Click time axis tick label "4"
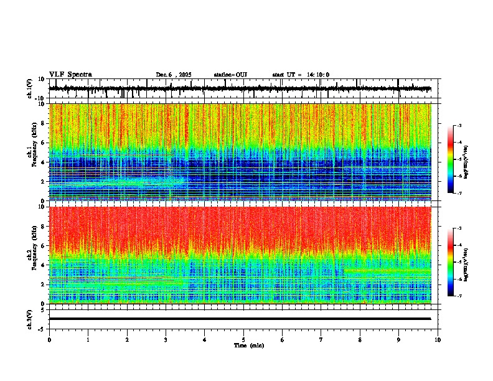Screen dimensions: 493x381 click(x=205, y=340)
